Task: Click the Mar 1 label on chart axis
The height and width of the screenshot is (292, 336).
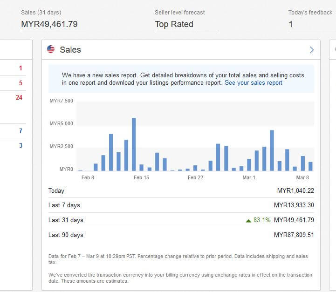Action: (x=249, y=177)
